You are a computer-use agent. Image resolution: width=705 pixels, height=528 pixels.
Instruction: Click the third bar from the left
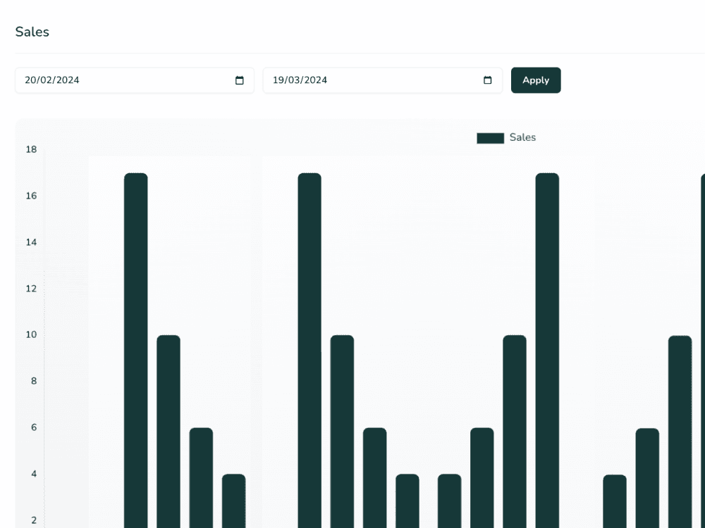click(201, 477)
